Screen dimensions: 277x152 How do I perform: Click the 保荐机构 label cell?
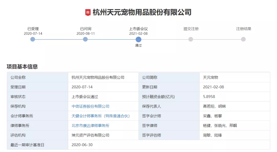tap(37, 106)
